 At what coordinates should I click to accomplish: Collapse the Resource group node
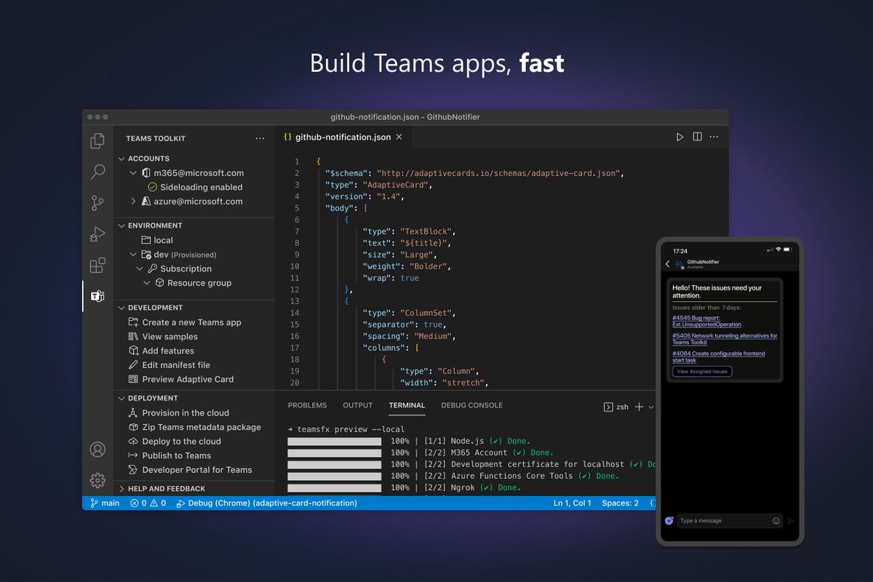pyautogui.click(x=147, y=283)
